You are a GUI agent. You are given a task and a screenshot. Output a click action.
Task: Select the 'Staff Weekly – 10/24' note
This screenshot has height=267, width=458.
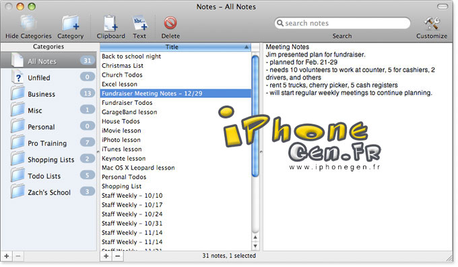[175, 214]
